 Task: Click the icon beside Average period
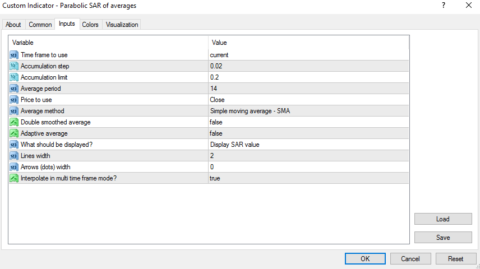[14, 89]
